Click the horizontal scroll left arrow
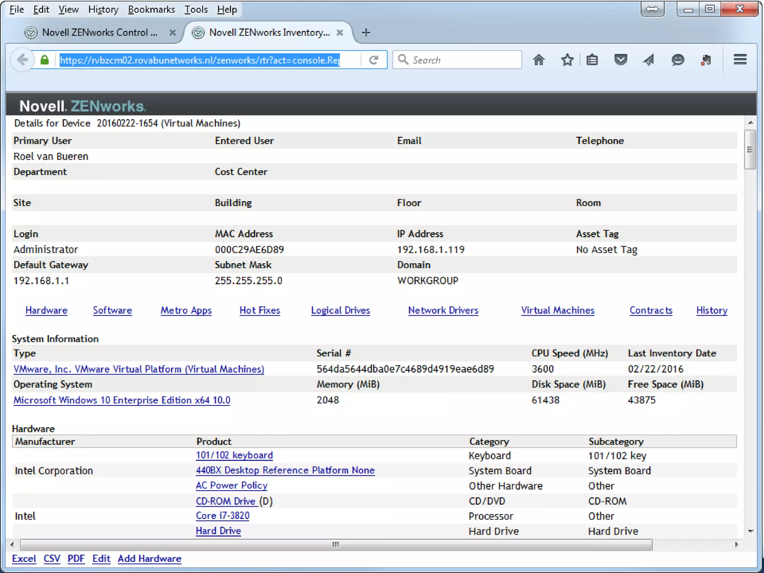Viewport: 764px width, 573px height. click(12, 545)
